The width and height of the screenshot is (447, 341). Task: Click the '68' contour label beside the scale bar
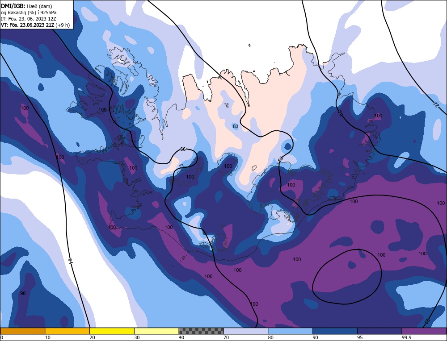click(427, 321)
